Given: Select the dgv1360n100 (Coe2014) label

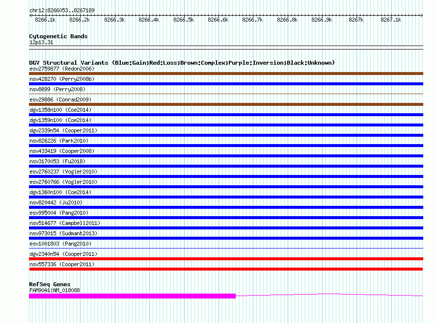Looking at the screenshot, I should pyautogui.click(x=60, y=192).
